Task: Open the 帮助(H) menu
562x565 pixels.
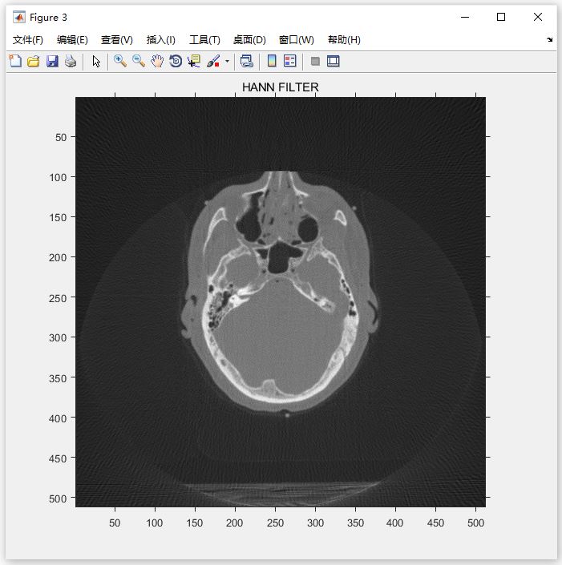Action: tap(344, 39)
